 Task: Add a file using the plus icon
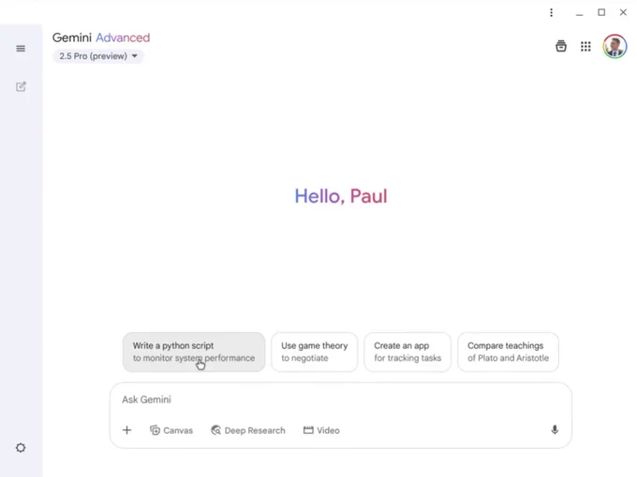pos(127,430)
